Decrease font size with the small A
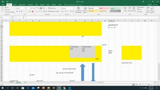The height and width of the screenshot is (90, 160). [x=34, y=8]
